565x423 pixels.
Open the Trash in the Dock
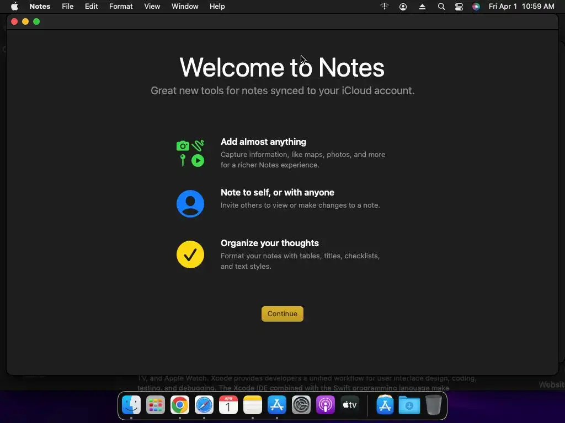pyautogui.click(x=434, y=405)
